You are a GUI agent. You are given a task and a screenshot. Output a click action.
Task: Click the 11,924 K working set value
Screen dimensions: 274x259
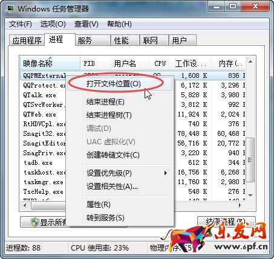click(x=192, y=114)
